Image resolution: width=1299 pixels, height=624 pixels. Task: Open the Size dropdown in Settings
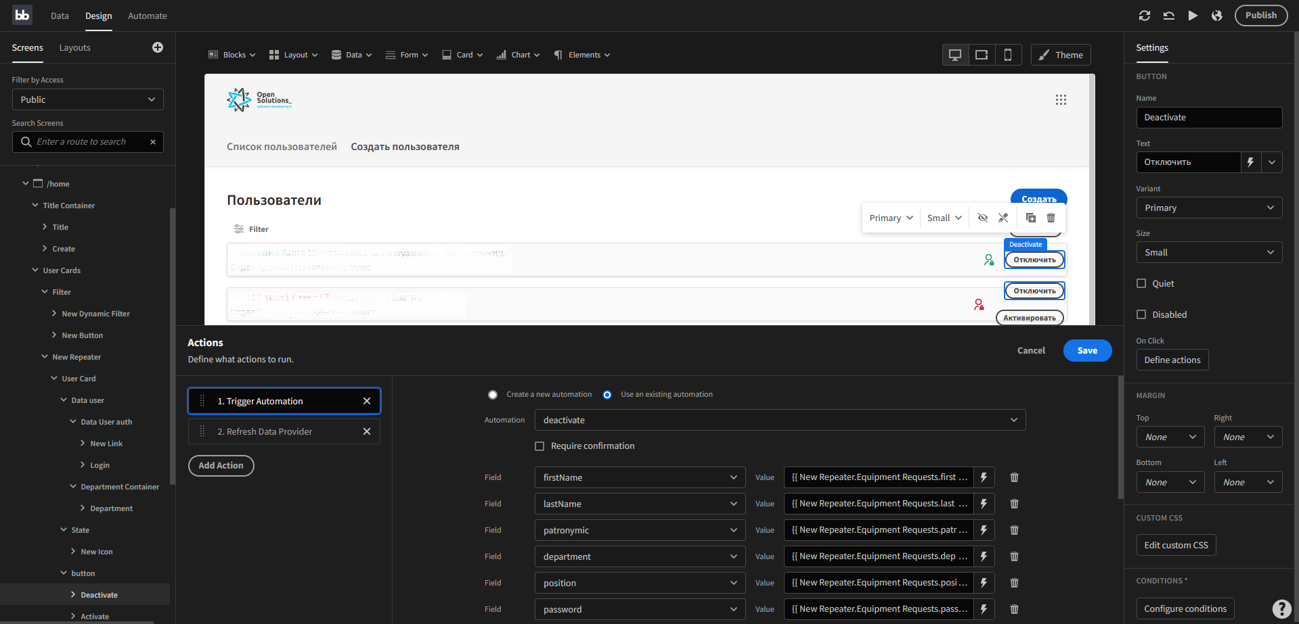[x=1209, y=252]
